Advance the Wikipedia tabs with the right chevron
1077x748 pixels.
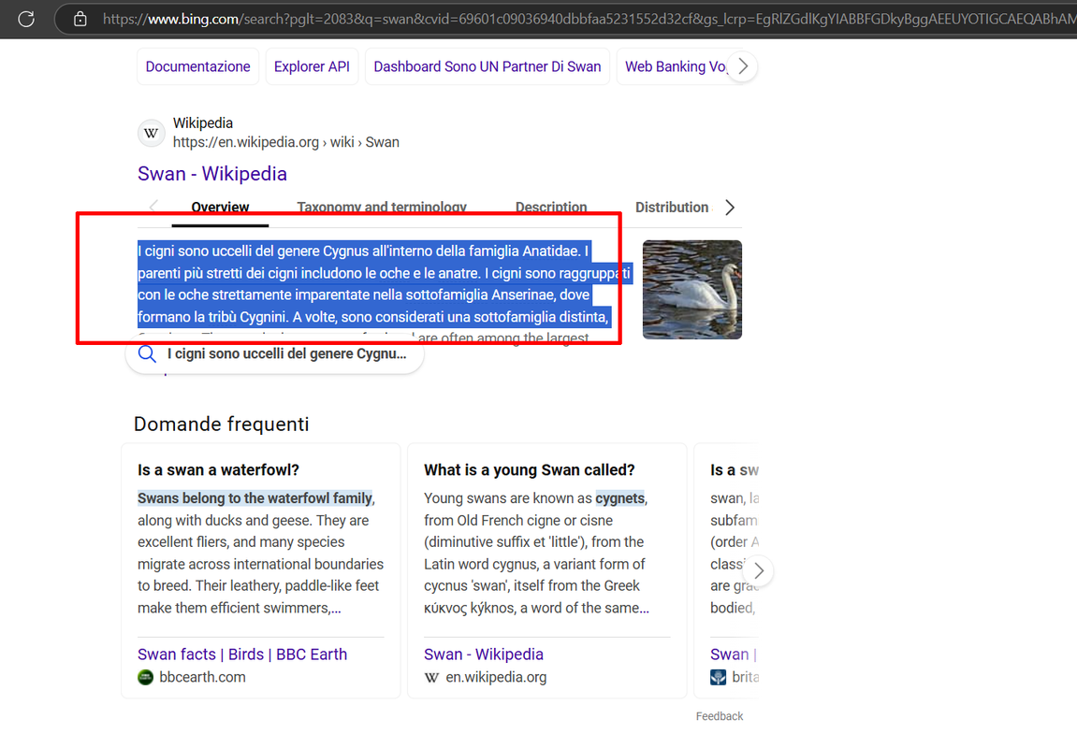[x=730, y=208]
